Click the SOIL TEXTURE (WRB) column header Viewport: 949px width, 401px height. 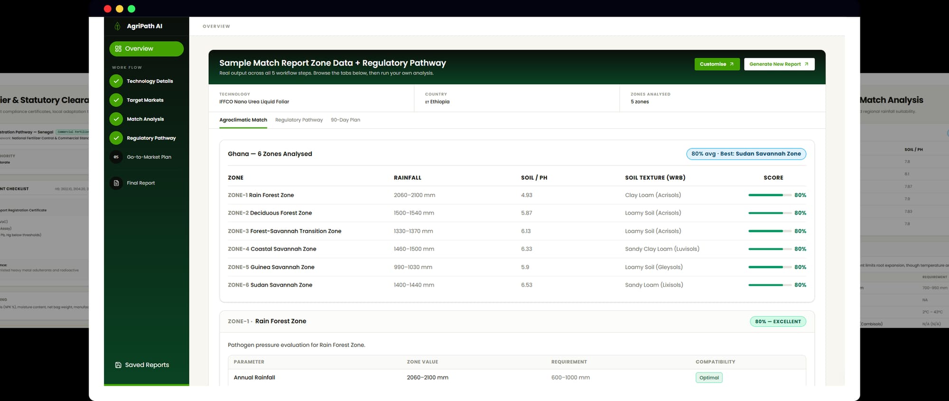pyautogui.click(x=655, y=178)
